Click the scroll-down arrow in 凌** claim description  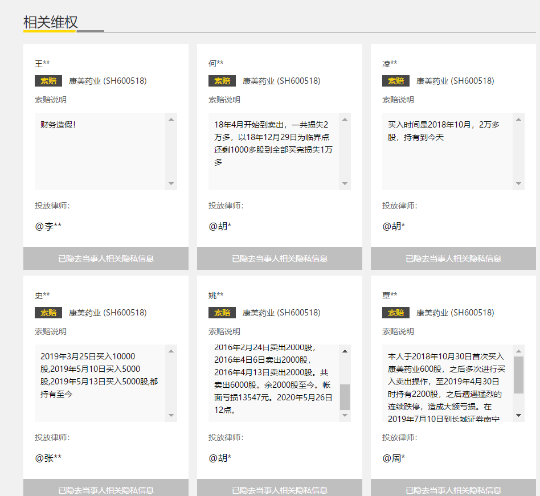(x=519, y=184)
